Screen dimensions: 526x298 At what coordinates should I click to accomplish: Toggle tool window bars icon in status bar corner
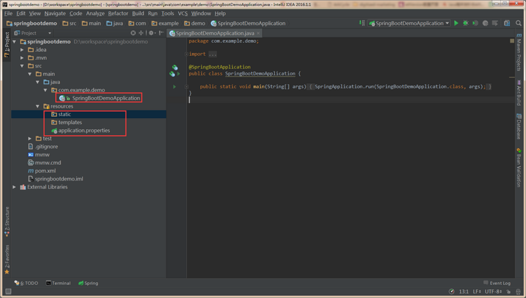(8, 291)
